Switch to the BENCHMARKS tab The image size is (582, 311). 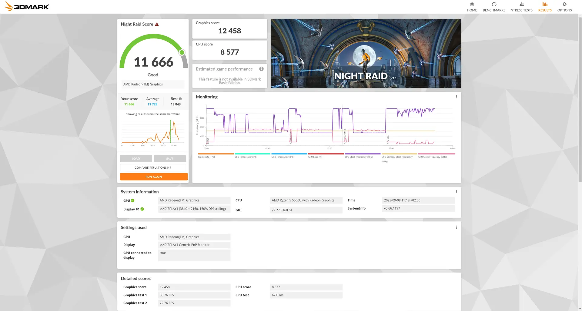click(494, 7)
